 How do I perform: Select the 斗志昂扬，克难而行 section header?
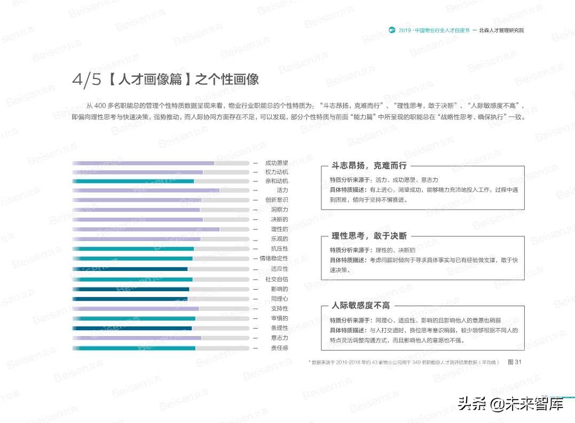point(369,165)
